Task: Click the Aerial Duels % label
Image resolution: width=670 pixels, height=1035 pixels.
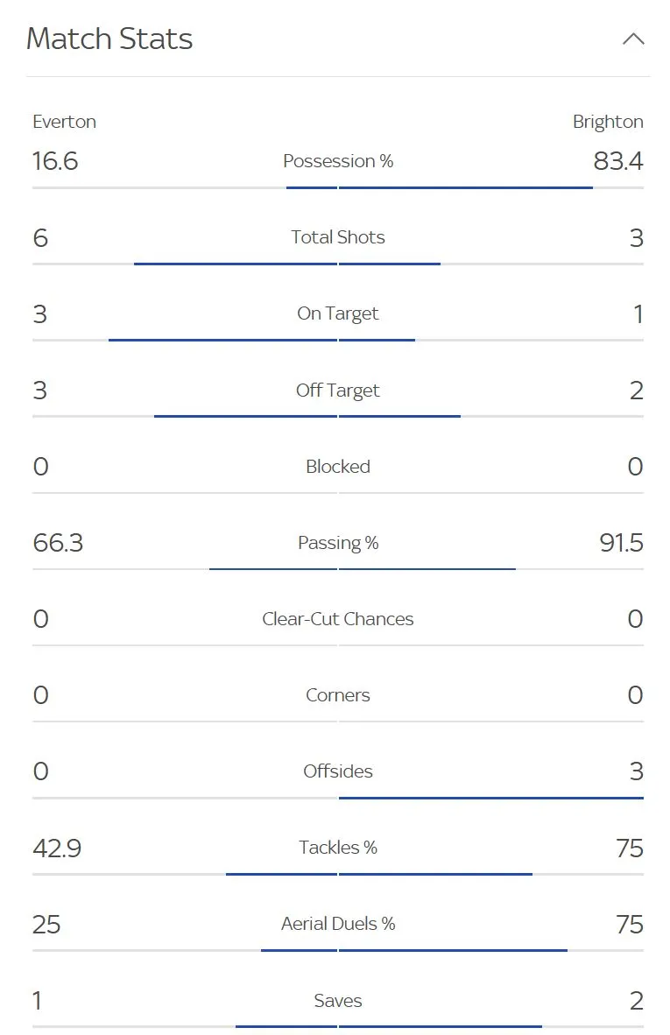Action: coord(338,924)
